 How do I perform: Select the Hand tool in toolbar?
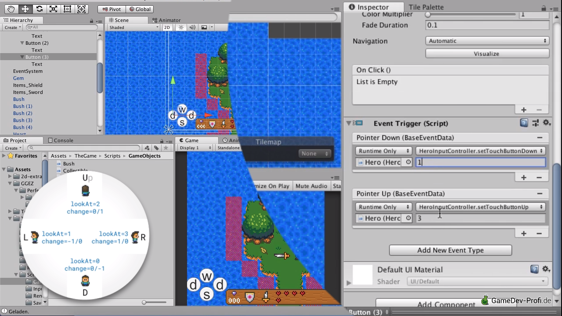click(x=11, y=9)
